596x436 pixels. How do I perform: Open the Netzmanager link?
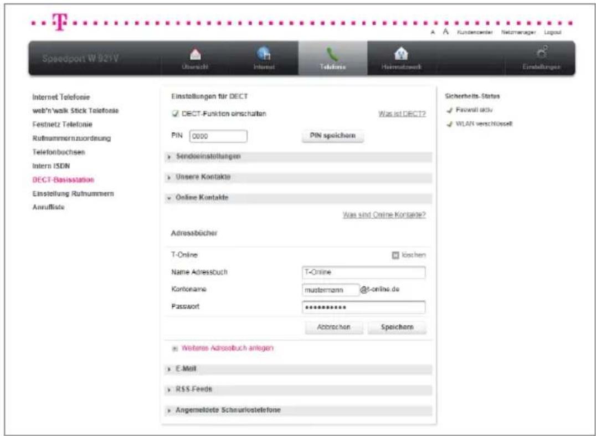[x=518, y=33]
